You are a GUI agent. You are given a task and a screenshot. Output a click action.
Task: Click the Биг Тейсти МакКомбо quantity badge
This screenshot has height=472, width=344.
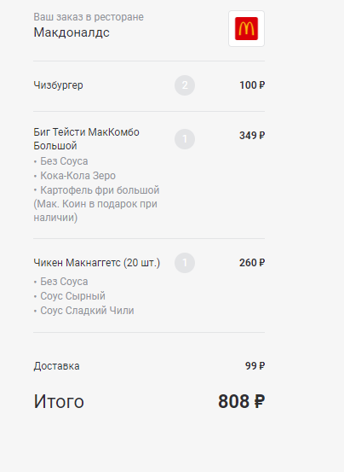coord(185,139)
